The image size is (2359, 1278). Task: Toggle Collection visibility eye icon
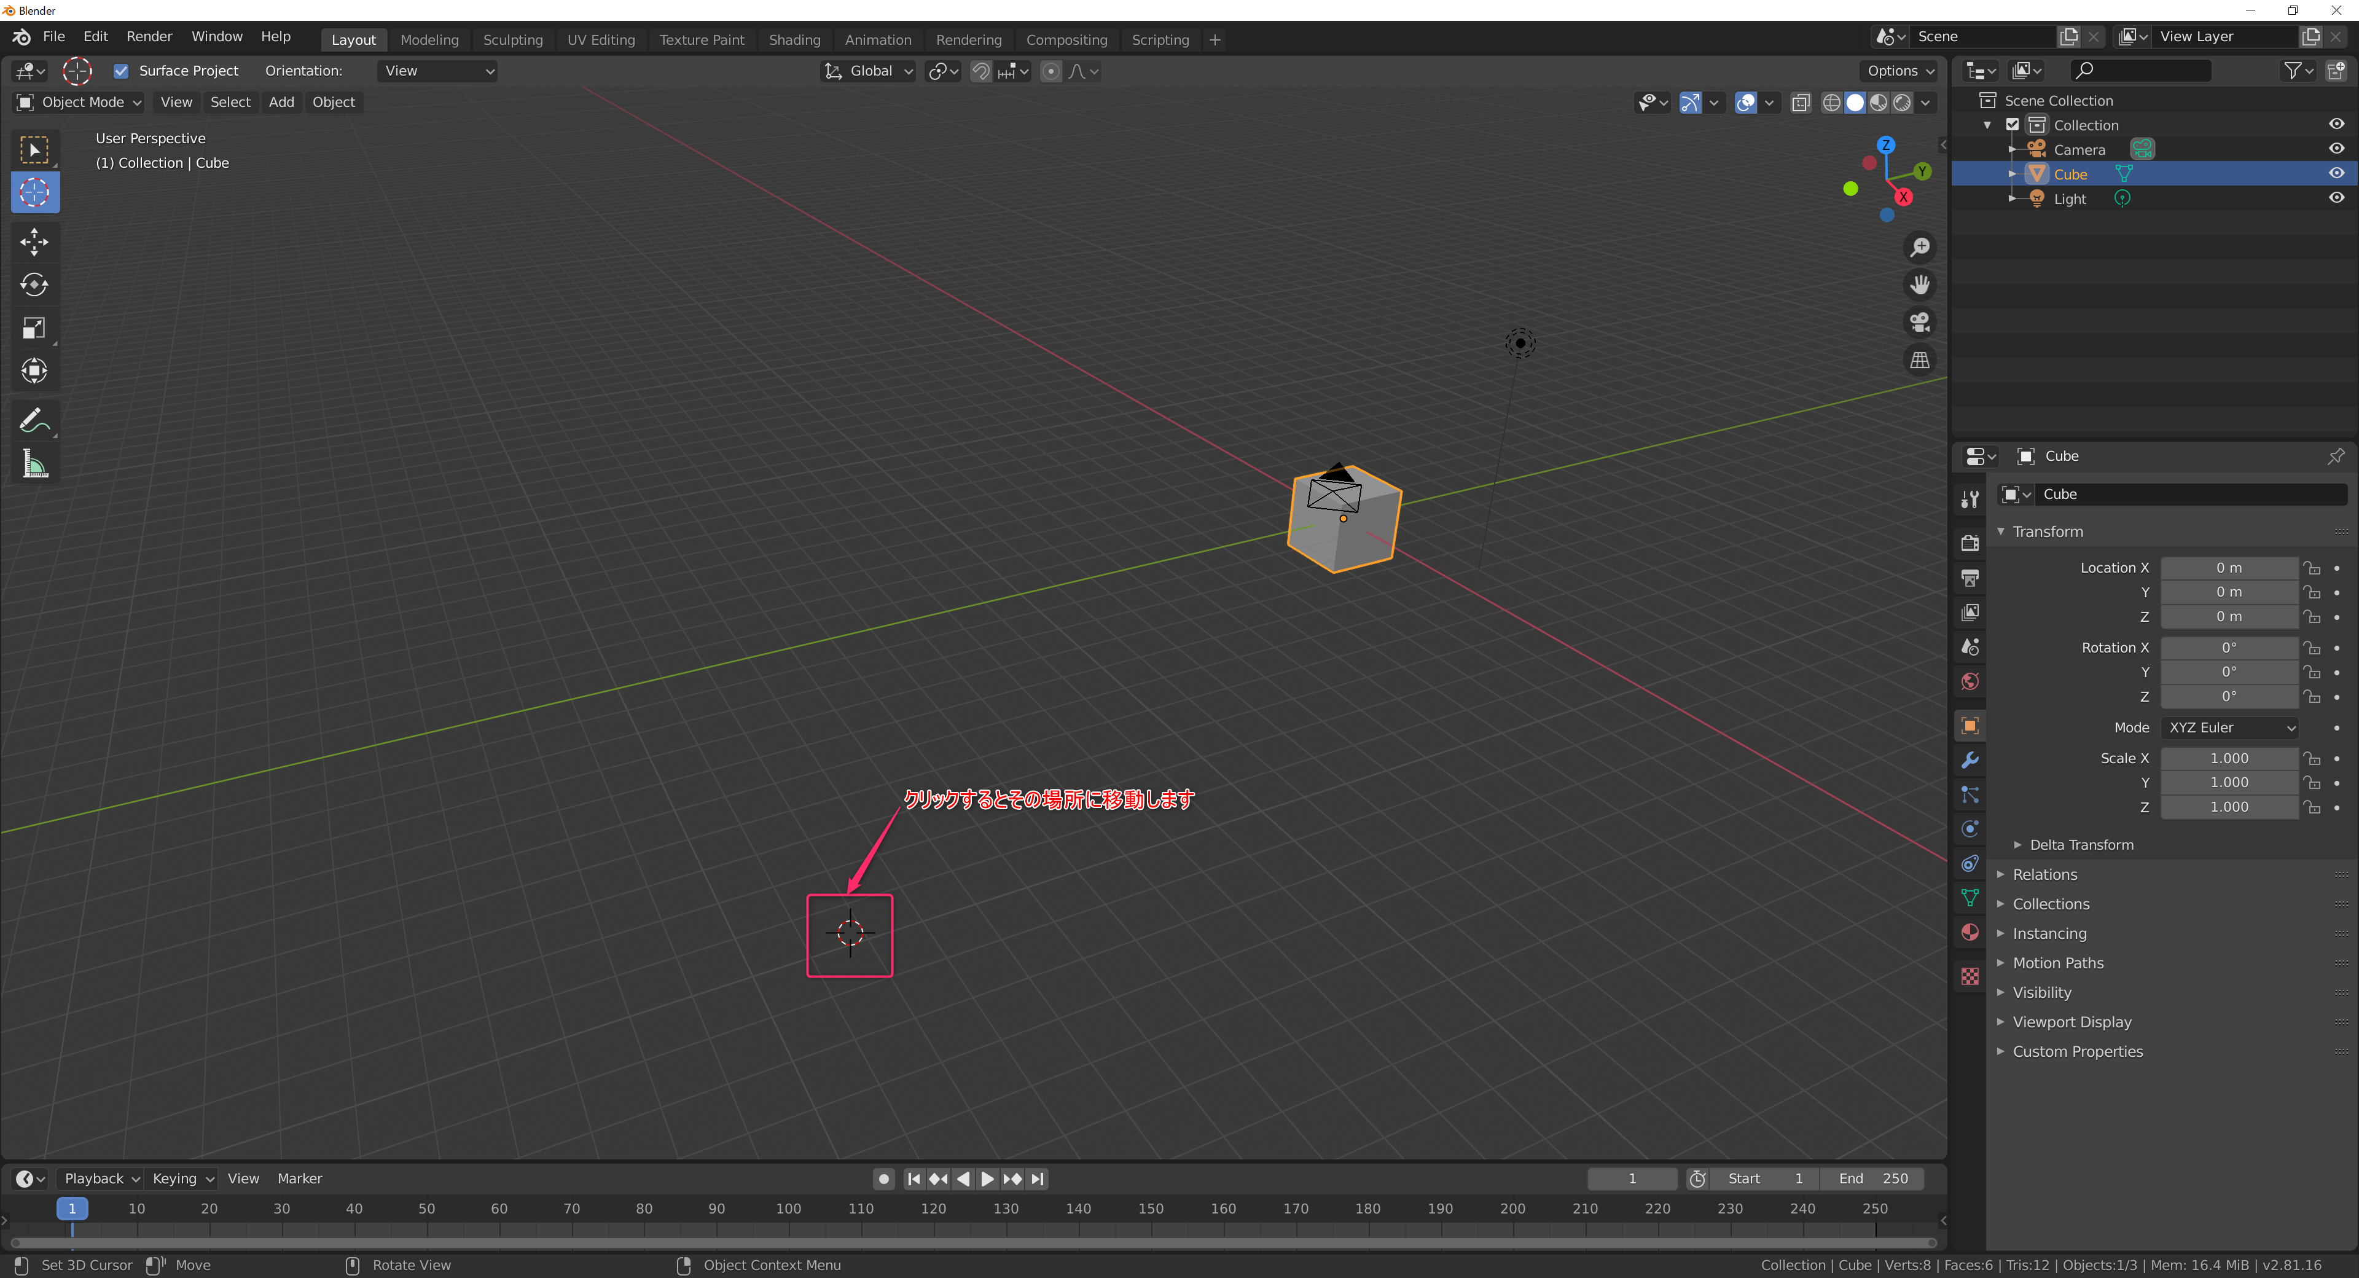[x=2336, y=123]
